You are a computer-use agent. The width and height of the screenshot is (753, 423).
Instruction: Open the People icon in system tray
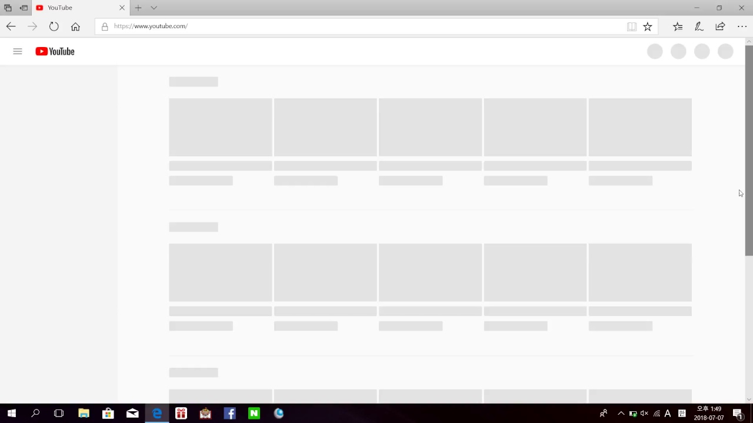click(x=604, y=414)
